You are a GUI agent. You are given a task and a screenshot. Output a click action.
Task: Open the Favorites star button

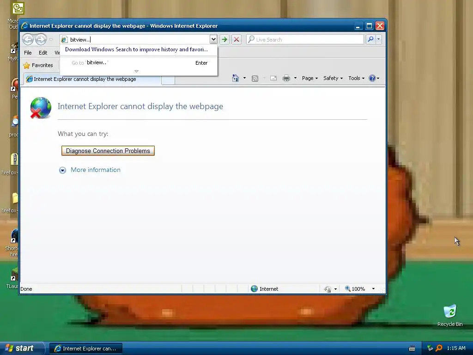point(38,65)
